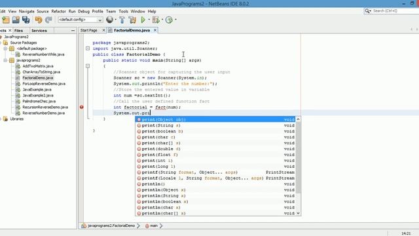Close the Start Page tab
The width and height of the screenshot is (419, 236).
[103, 30]
